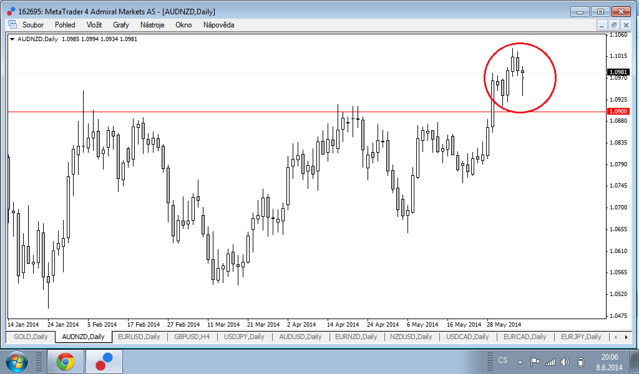
Task: Switch to the EURJPY,Daily chart tab
Action: 581,337
